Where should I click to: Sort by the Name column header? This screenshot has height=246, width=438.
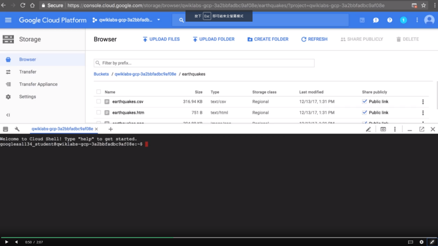point(110,92)
